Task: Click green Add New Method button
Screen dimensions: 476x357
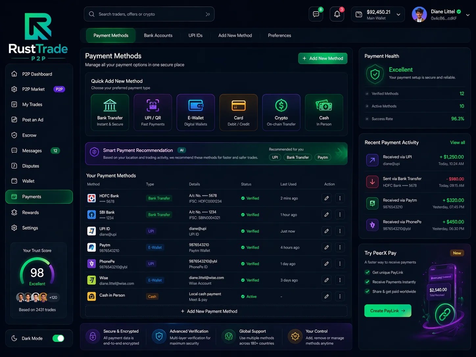Action: [323, 58]
